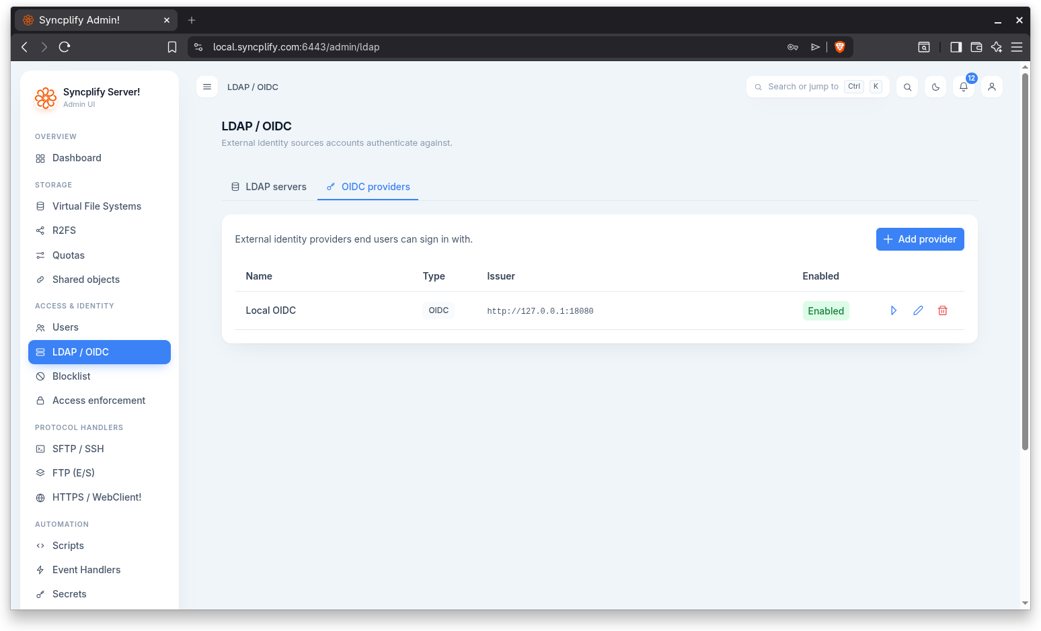The width and height of the screenshot is (1041, 631).
Task: Select the Syncplify Admin! browser tab
Action: click(x=96, y=20)
